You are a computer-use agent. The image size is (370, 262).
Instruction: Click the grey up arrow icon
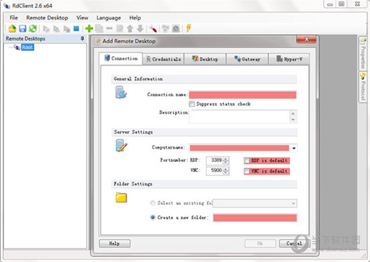pyautogui.click(x=130, y=28)
